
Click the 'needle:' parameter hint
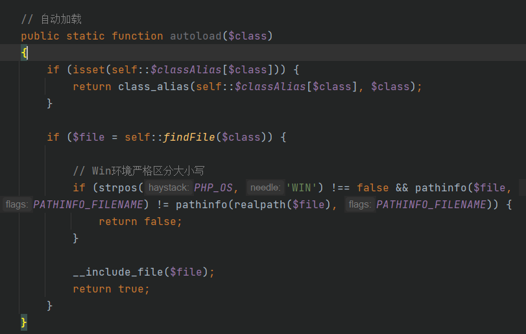click(265, 187)
